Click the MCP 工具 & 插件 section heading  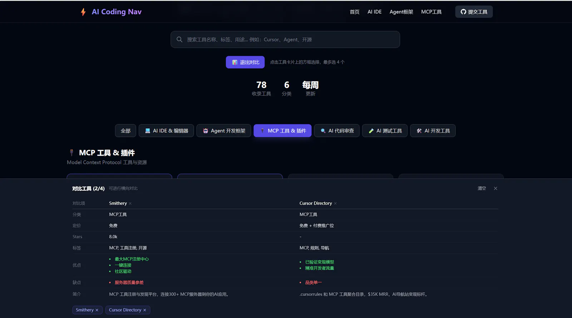pyautogui.click(x=107, y=153)
